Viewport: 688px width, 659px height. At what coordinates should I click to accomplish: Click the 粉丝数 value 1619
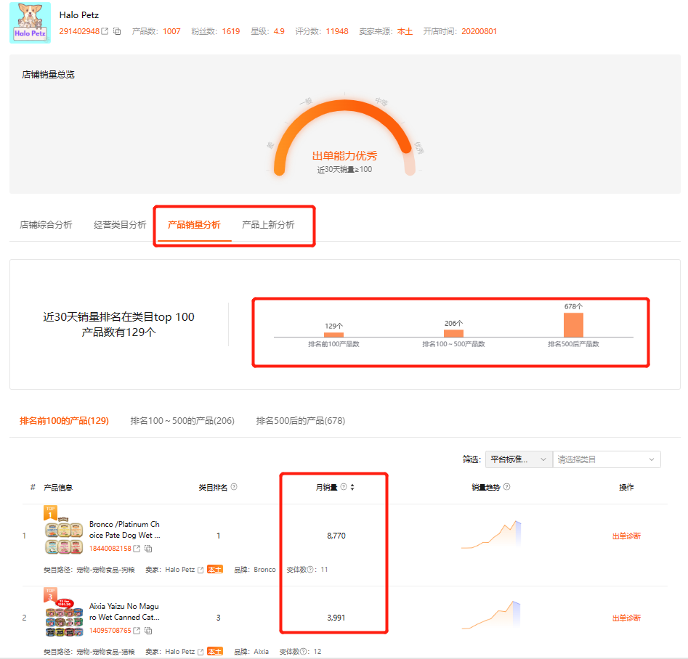point(231,31)
